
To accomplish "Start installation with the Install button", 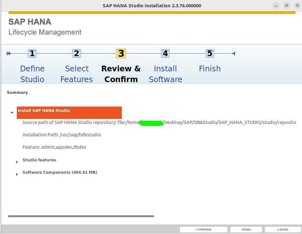I will click(x=246, y=229).
